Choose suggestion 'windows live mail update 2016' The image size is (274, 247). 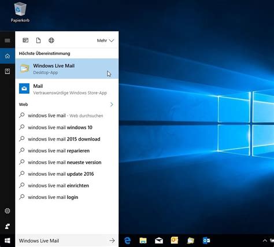67,174
